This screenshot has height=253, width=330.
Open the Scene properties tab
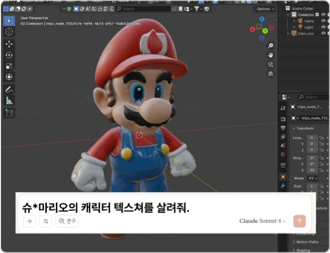[x=283, y=145]
